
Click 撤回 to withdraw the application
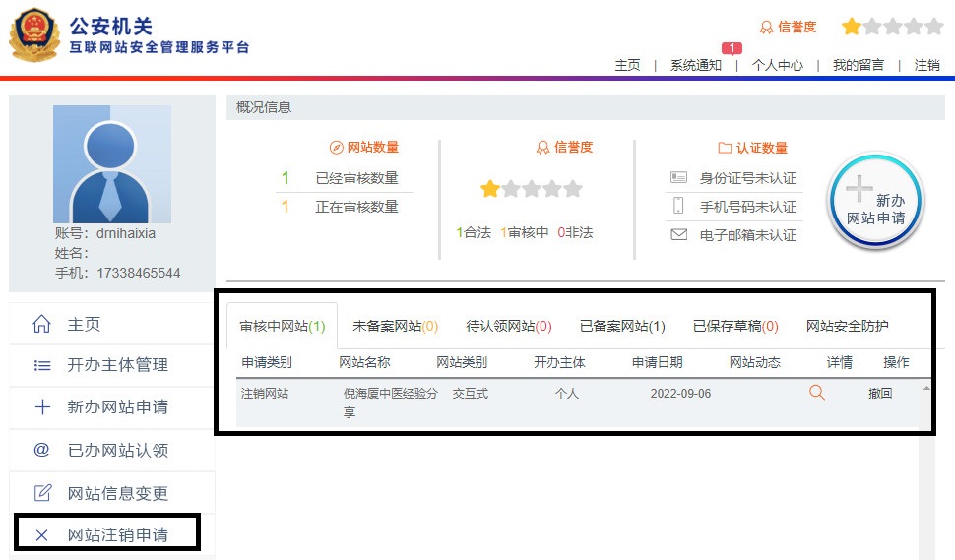click(880, 394)
